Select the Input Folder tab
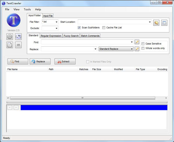 35,15
